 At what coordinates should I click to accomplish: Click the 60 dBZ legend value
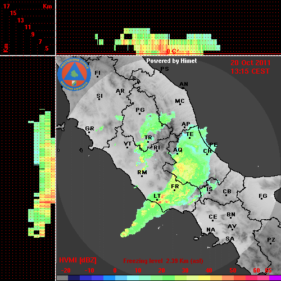coord(256,270)
